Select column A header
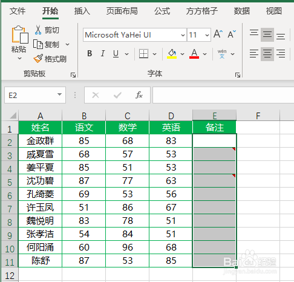294x282 pixels. (x=41, y=116)
